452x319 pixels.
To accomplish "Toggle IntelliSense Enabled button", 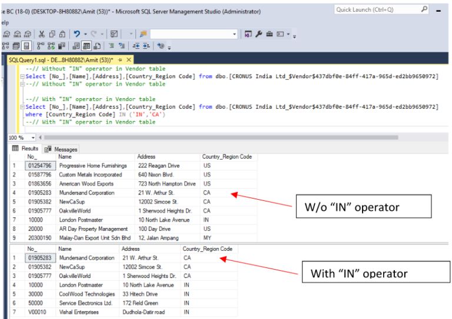I will pyautogui.click(x=26, y=46).
